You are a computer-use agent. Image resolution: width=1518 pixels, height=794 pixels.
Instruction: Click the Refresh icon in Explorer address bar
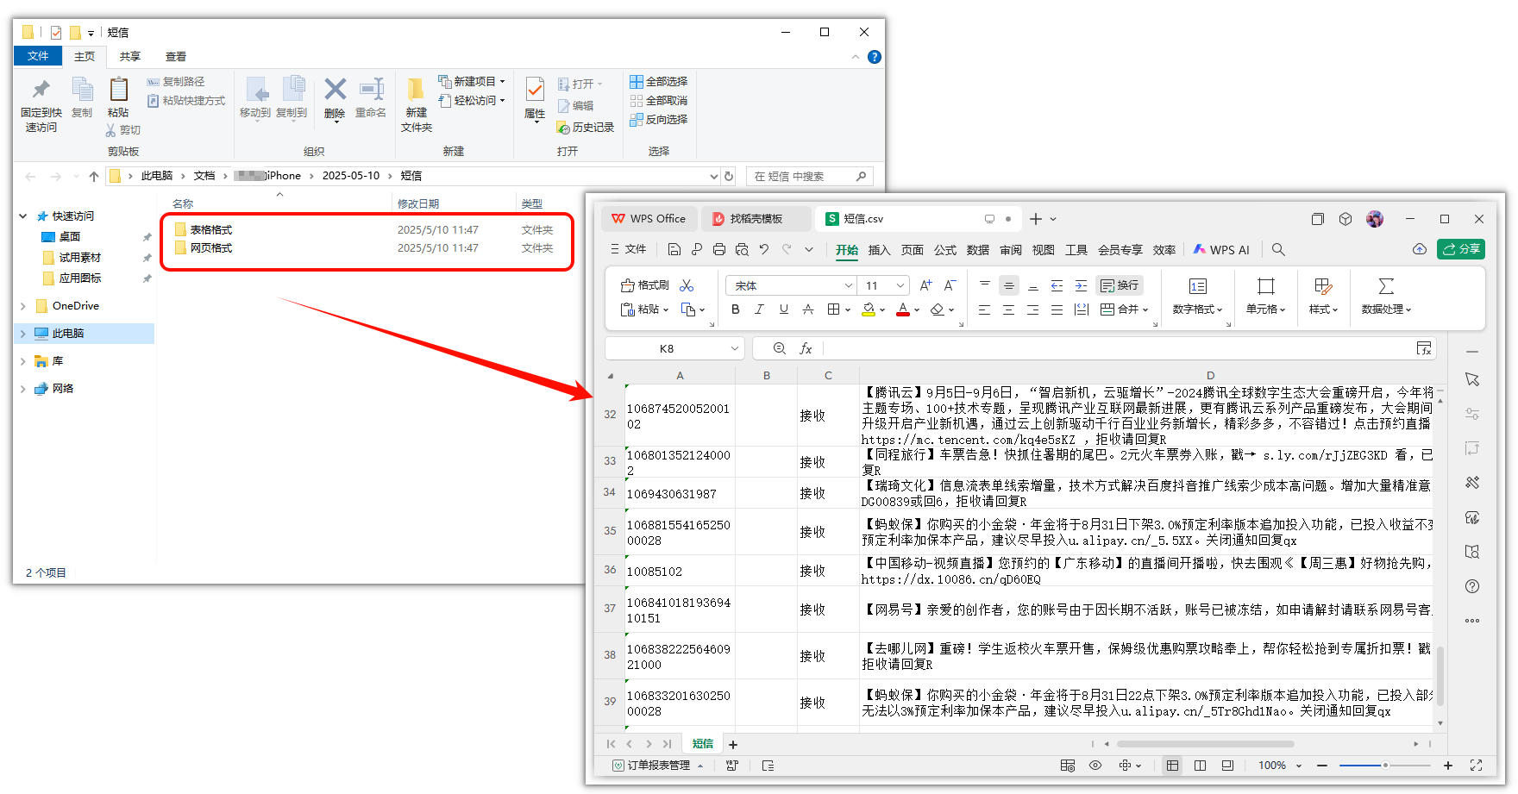point(729,176)
